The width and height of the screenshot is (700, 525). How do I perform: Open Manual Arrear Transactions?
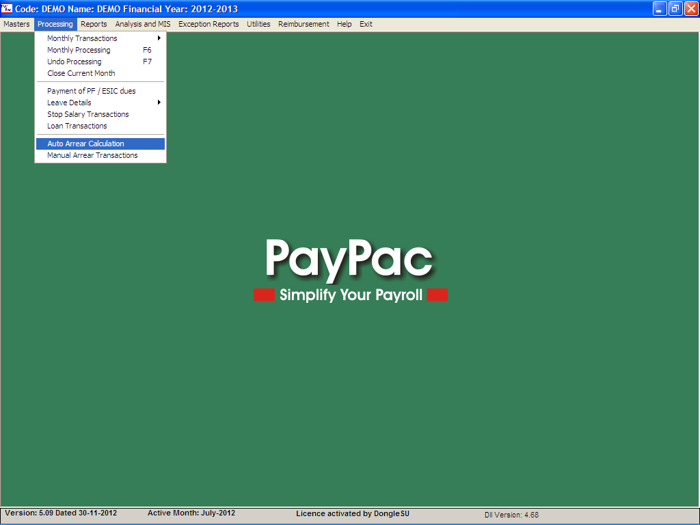tap(100, 155)
